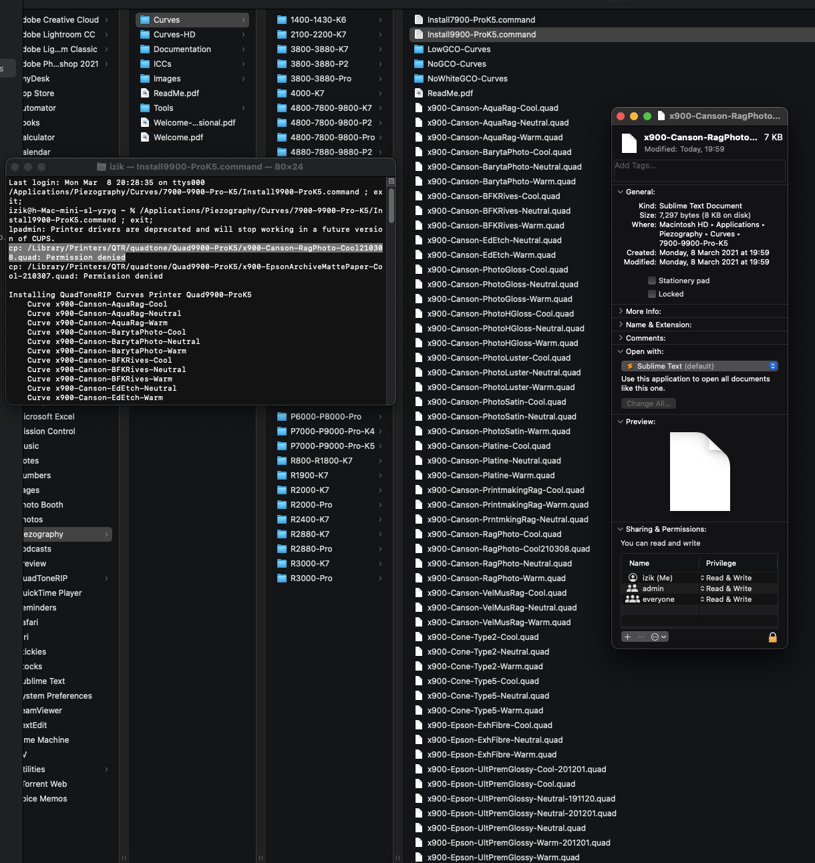Screen dimensions: 815x863
Task: Toggle the Locked checkbox
Action: pos(652,294)
